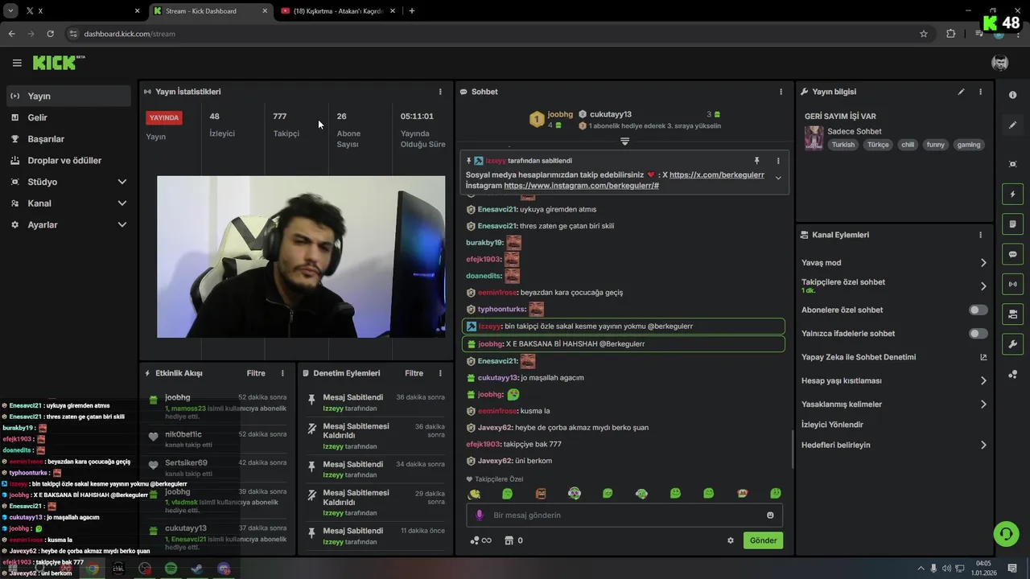
Task: Click the Turkish stream tag
Action: click(843, 145)
